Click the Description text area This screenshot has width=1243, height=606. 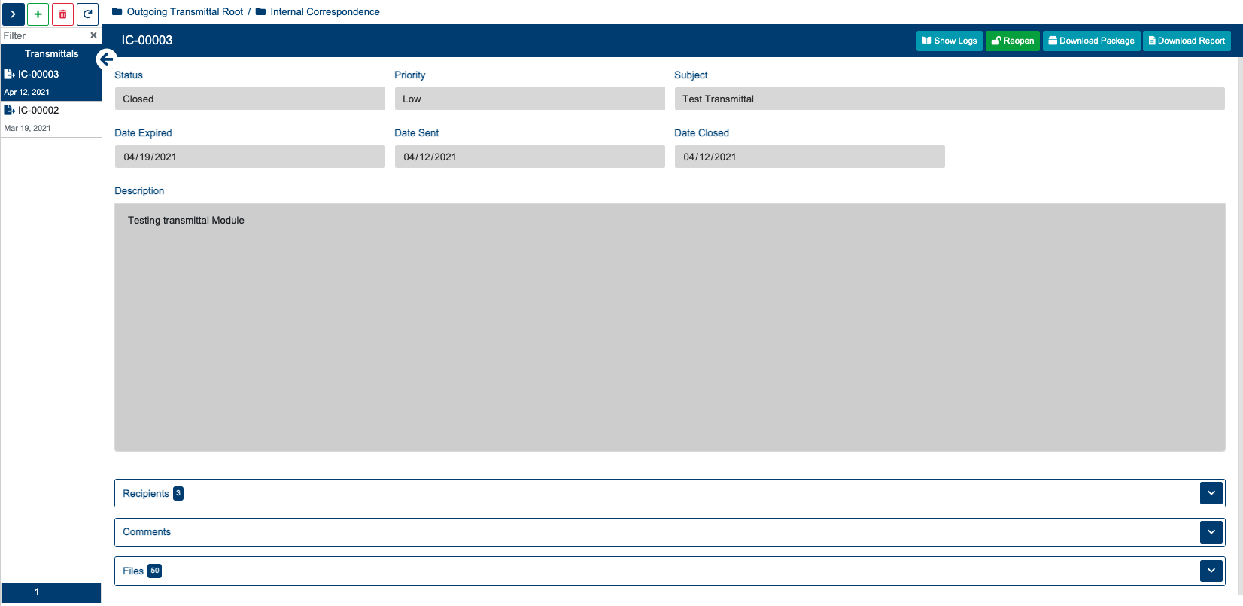pos(670,327)
